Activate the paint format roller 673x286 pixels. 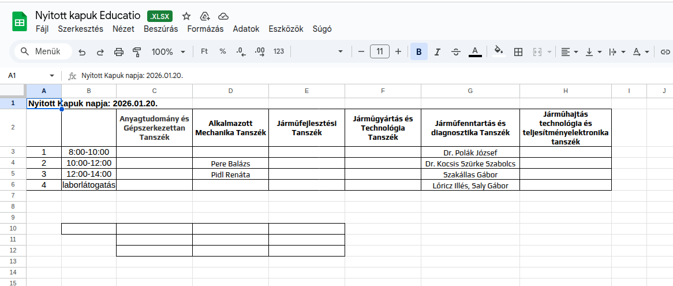pyautogui.click(x=137, y=52)
